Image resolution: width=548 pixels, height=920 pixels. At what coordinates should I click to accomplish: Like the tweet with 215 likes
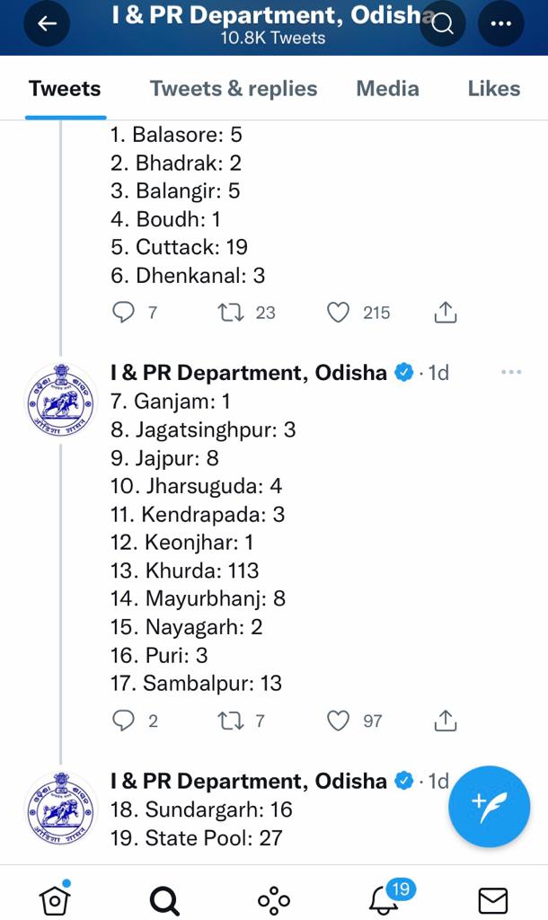(x=338, y=313)
